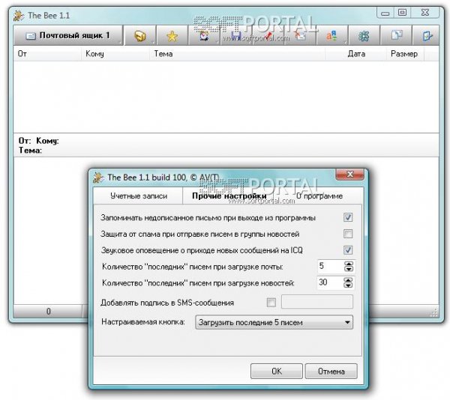Viewport: 450px width, 400px height.
Task: Close the settings dialog with red X
Action: tap(349, 174)
